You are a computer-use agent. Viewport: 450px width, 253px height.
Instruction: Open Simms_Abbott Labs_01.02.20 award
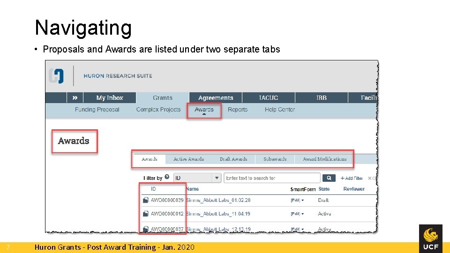tap(218, 200)
